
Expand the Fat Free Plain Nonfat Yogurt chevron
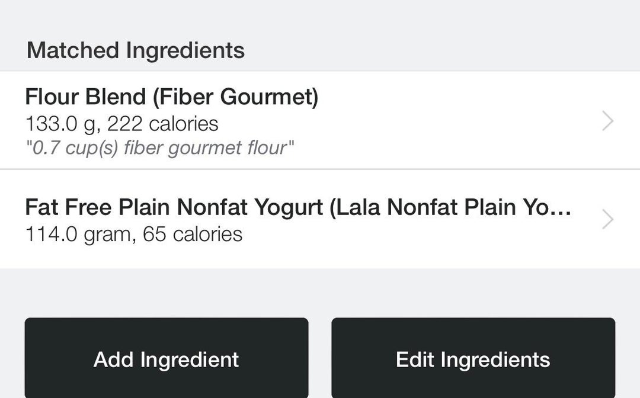pyautogui.click(x=607, y=220)
